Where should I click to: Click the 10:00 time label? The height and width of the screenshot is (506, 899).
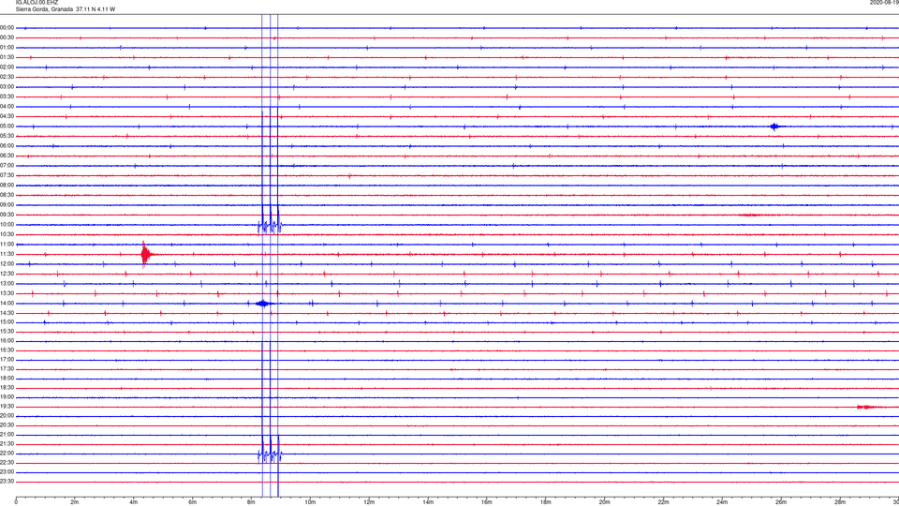coord(7,224)
